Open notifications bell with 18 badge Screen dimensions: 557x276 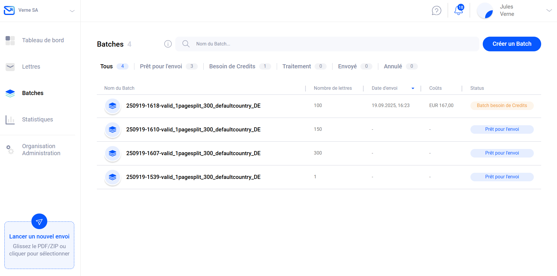[x=458, y=10]
